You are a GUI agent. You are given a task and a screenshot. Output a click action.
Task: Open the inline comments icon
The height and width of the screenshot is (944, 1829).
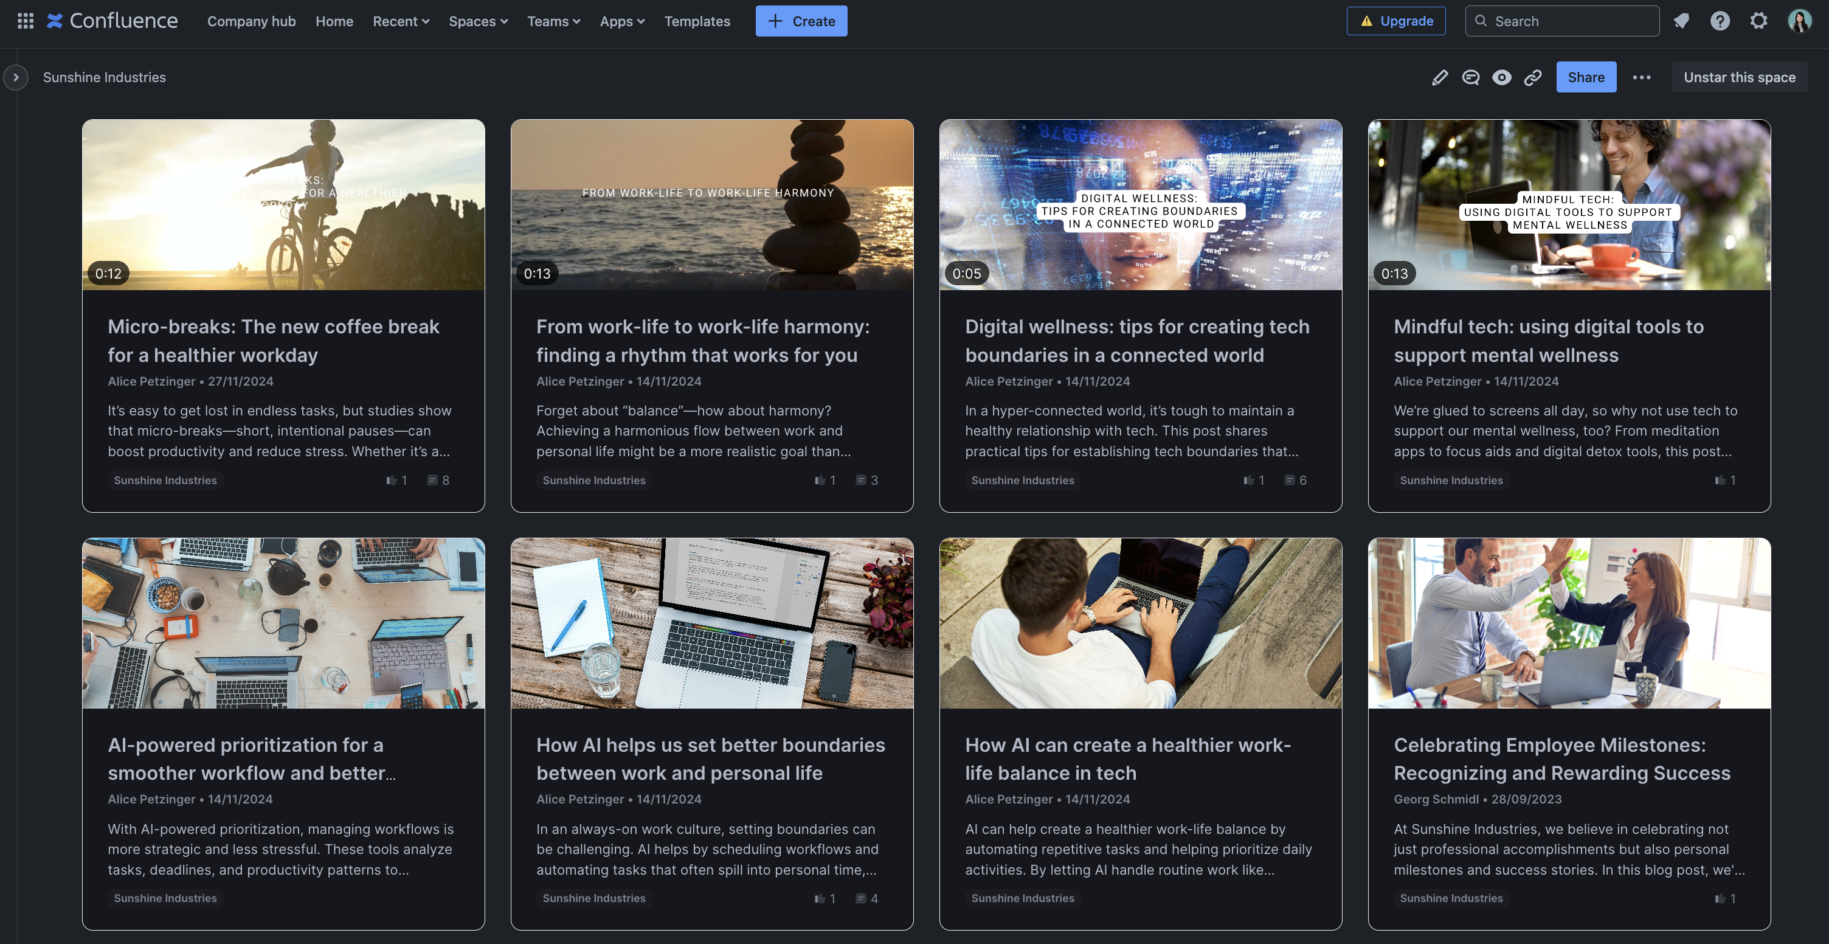coord(1470,77)
